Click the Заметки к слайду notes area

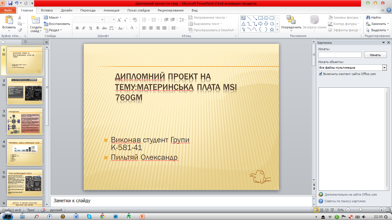(x=181, y=201)
